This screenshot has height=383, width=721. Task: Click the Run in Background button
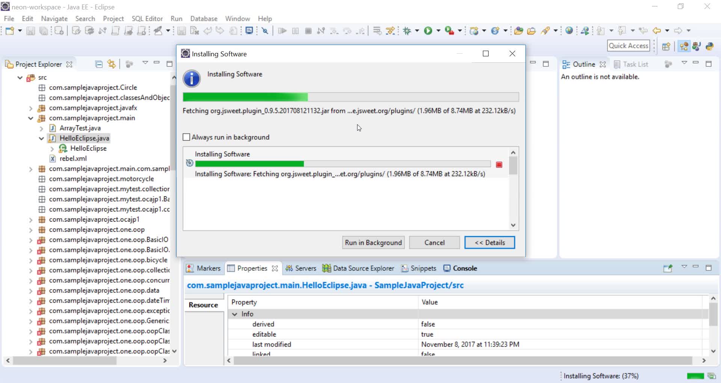coord(373,242)
